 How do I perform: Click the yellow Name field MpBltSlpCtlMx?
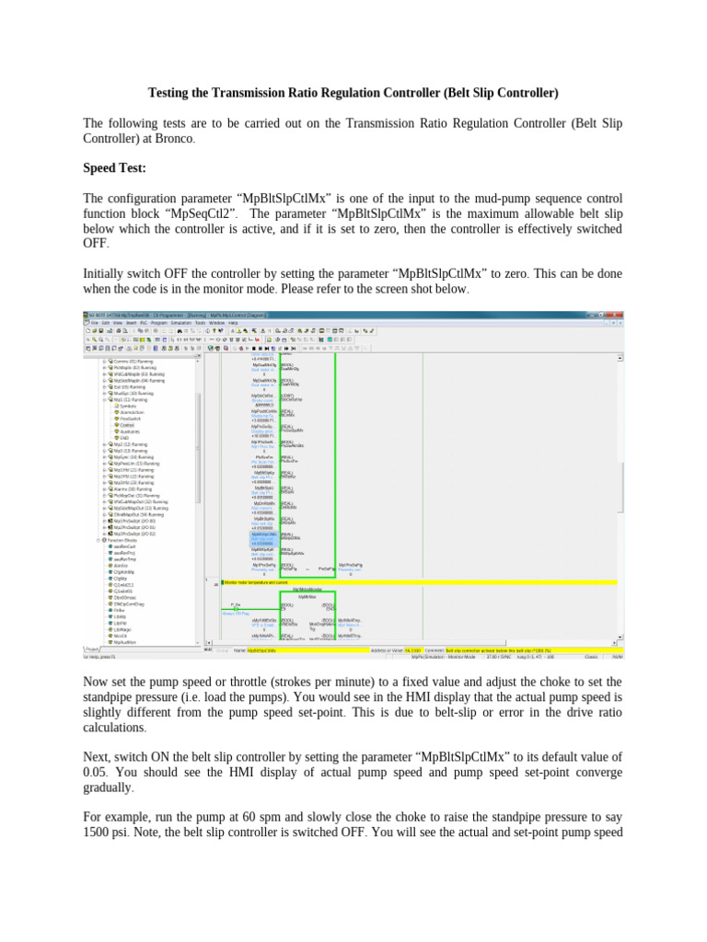[x=307, y=650]
